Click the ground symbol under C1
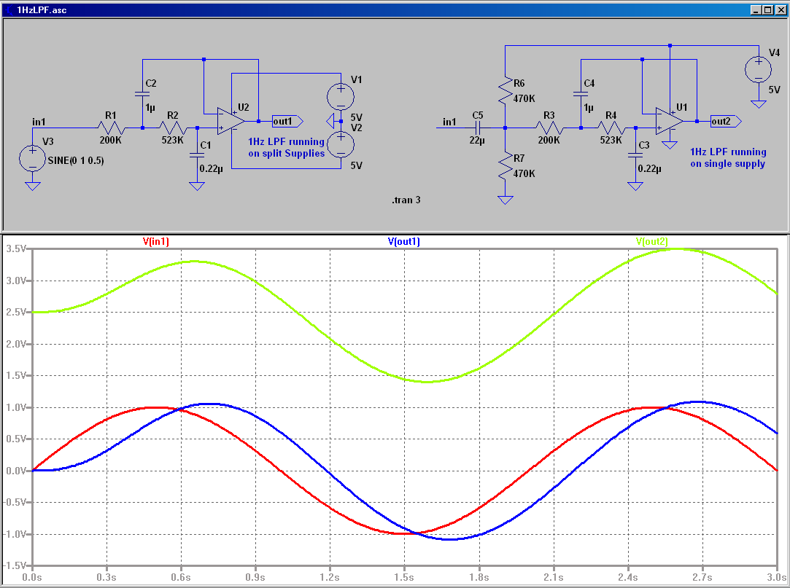Image resolution: width=790 pixels, height=588 pixels. click(x=196, y=186)
